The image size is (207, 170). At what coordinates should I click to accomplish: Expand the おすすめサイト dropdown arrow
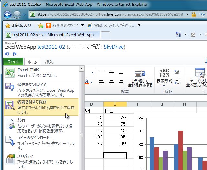[x=83, y=25]
